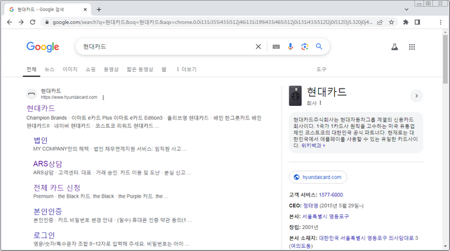This screenshot has height=251, width=450.
Task: Bookmark this page with the star
Action: (391, 22)
